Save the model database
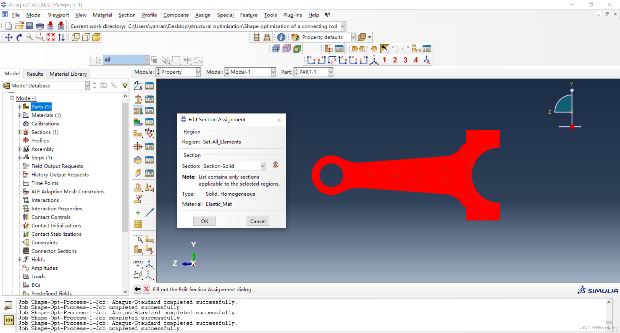The width and height of the screenshot is (620, 333). click(29, 26)
